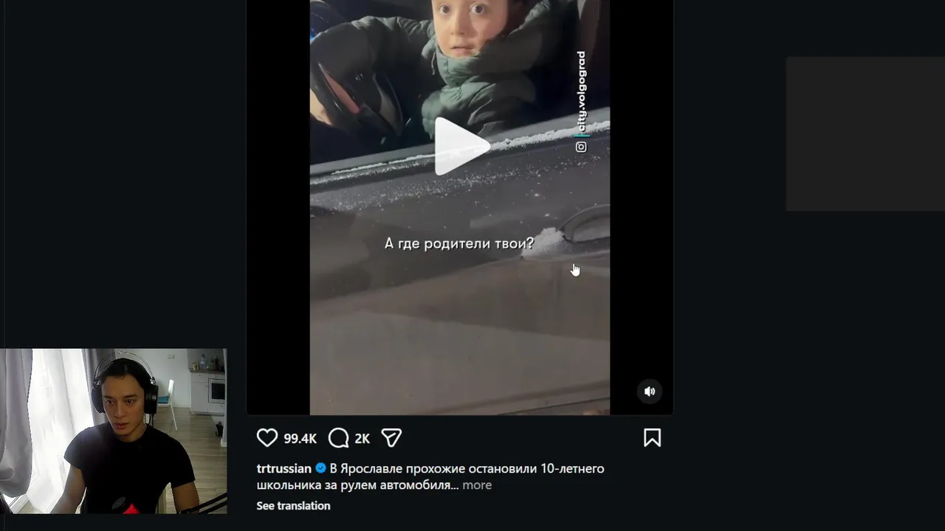This screenshot has width=945, height=531.
Task: Open comments via the speech bubble icon
Action: 338,438
